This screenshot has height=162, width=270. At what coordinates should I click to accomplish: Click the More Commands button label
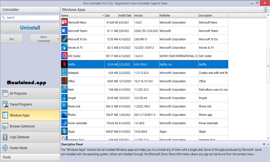click(x=44, y=39)
